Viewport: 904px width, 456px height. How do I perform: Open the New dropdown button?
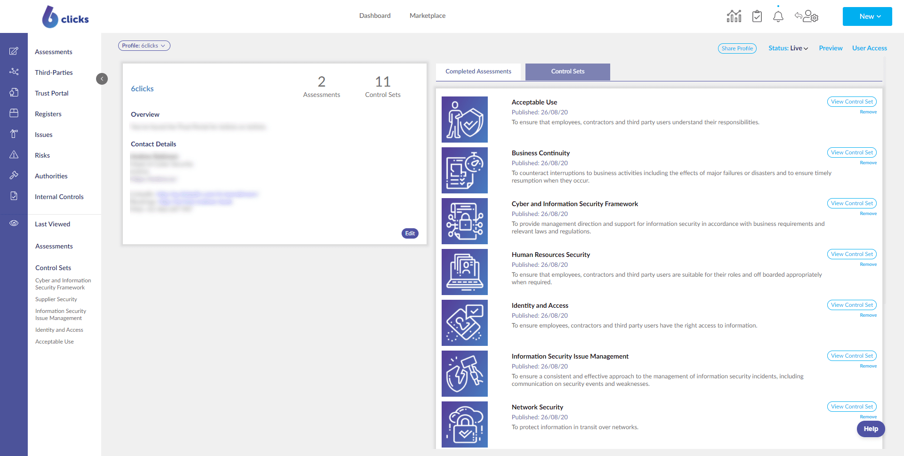[x=867, y=16]
